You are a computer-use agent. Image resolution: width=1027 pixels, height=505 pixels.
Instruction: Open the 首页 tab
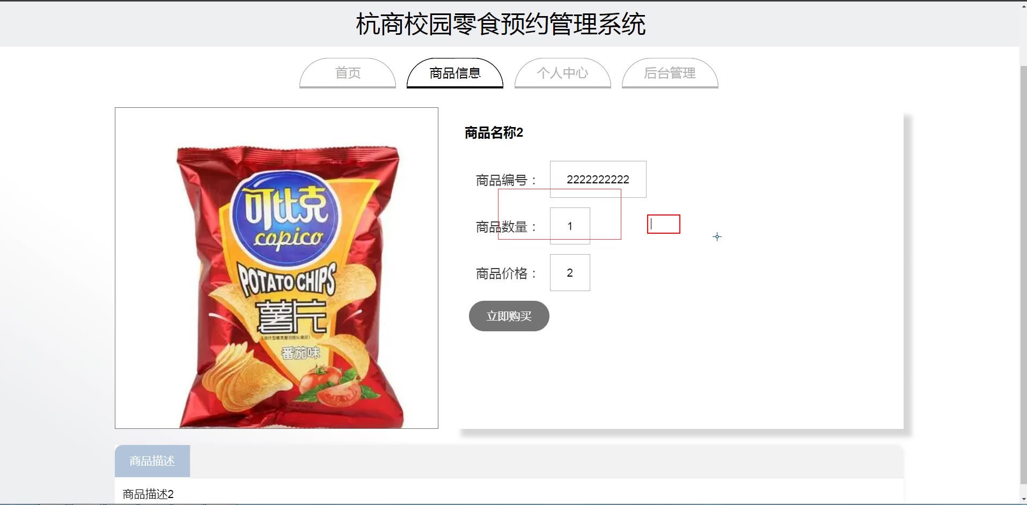pyautogui.click(x=348, y=73)
